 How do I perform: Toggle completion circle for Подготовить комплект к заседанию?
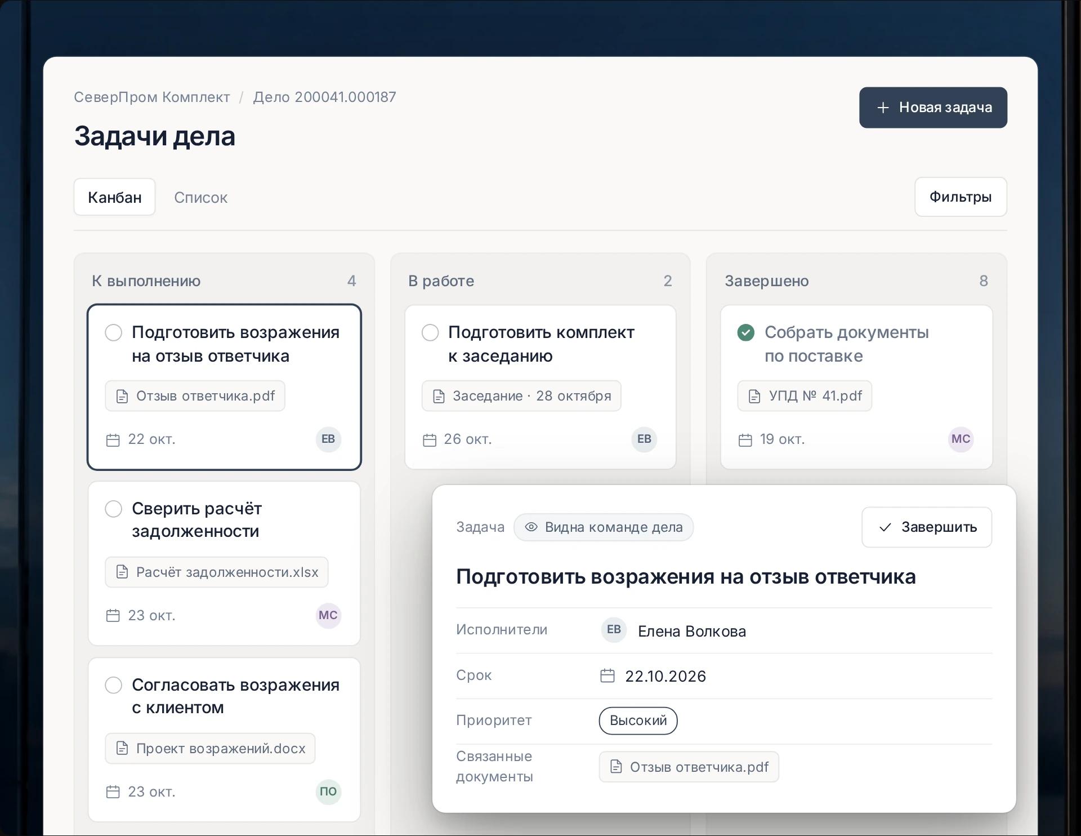point(430,332)
